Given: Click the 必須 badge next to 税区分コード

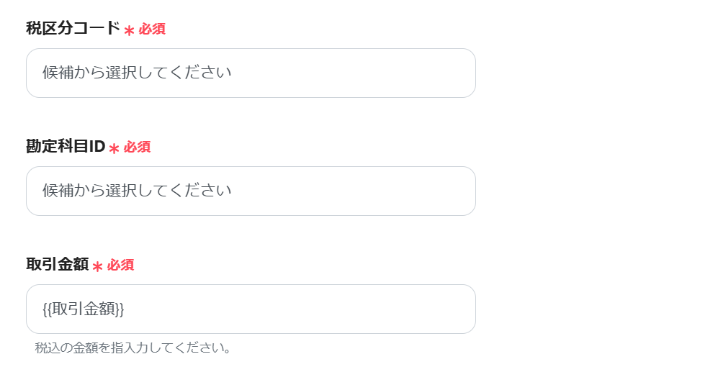Looking at the screenshot, I should (152, 30).
